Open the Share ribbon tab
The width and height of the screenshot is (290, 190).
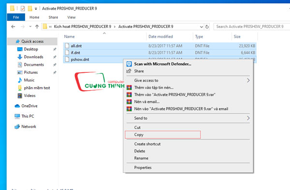click(53, 17)
